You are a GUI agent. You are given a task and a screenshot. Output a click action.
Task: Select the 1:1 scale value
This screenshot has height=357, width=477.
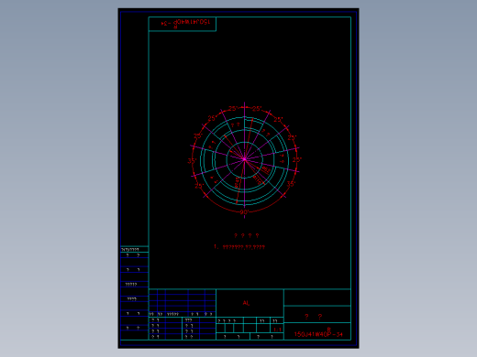point(277,330)
